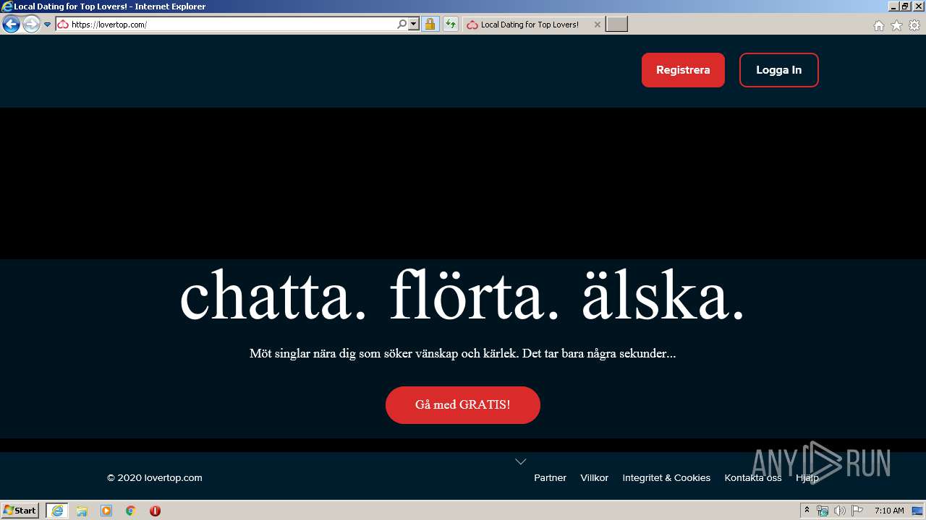926x520 pixels.
Task: Click the Logga In button
Action: coord(779,70)
